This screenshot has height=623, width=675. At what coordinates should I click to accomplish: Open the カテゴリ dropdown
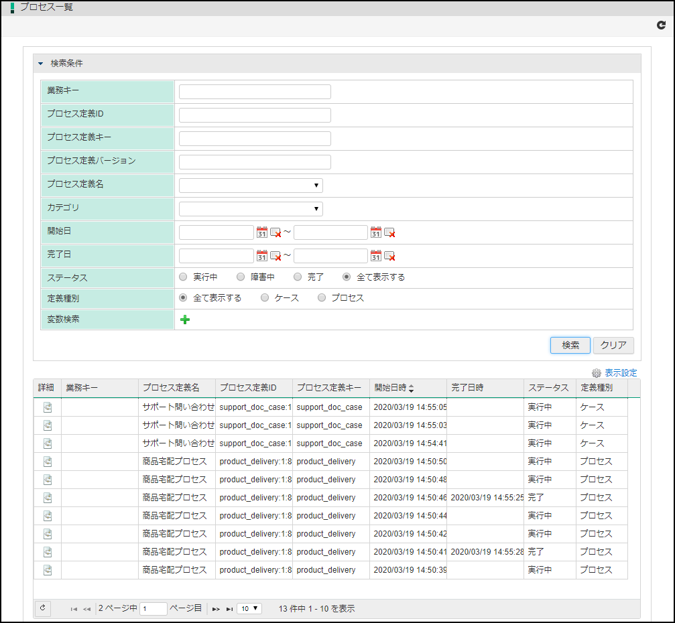[251, 209]
